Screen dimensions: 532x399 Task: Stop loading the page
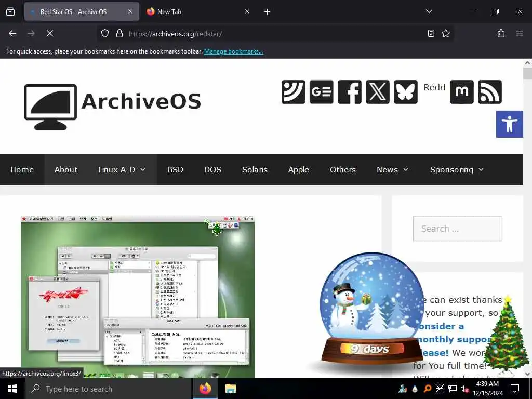(x=49, y=33)
